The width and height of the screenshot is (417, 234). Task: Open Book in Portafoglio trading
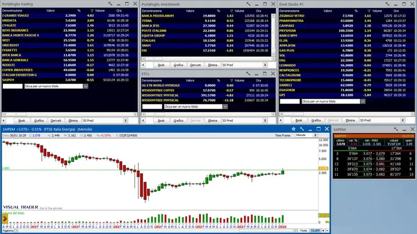click(x=21, y=120)
